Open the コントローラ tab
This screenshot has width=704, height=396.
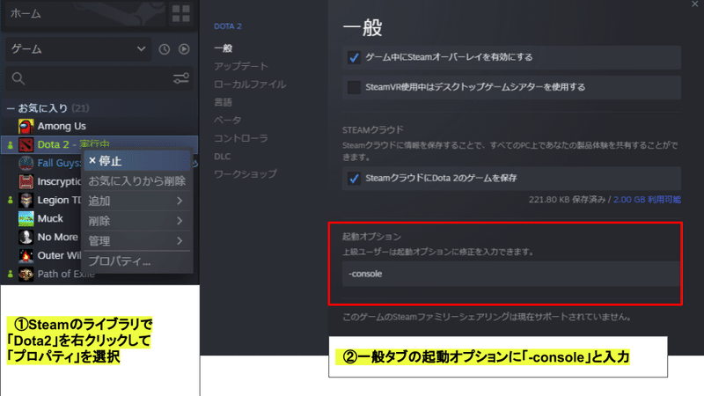click(x=241, y=138)
